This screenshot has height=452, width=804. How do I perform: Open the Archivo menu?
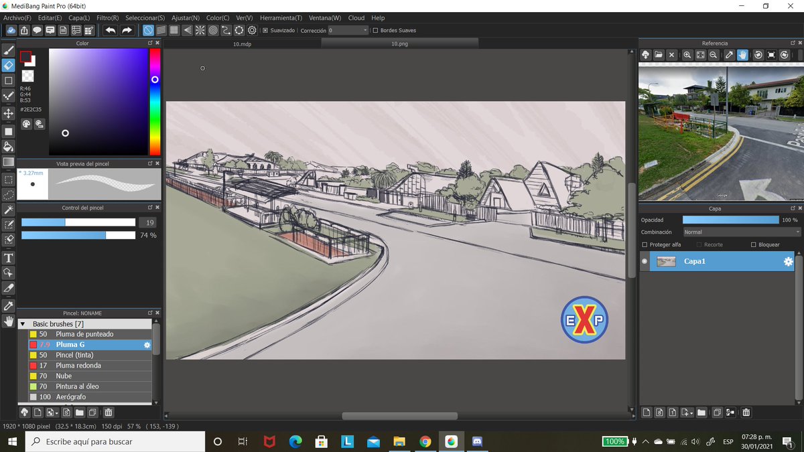[17, 17]
